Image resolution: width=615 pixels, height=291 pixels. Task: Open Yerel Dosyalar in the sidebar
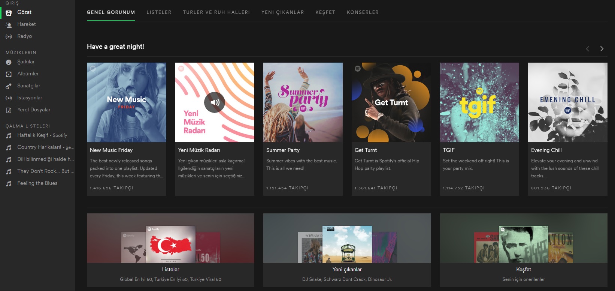click(34, 109)
